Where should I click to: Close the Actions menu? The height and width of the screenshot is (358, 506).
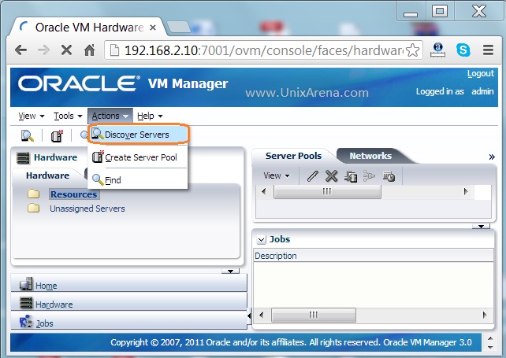tap(110, 116)
